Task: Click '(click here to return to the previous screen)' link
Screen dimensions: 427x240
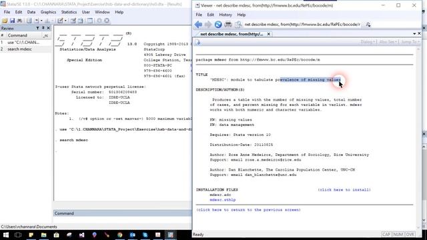Action: pyautogui.click(x=248, y=210)
